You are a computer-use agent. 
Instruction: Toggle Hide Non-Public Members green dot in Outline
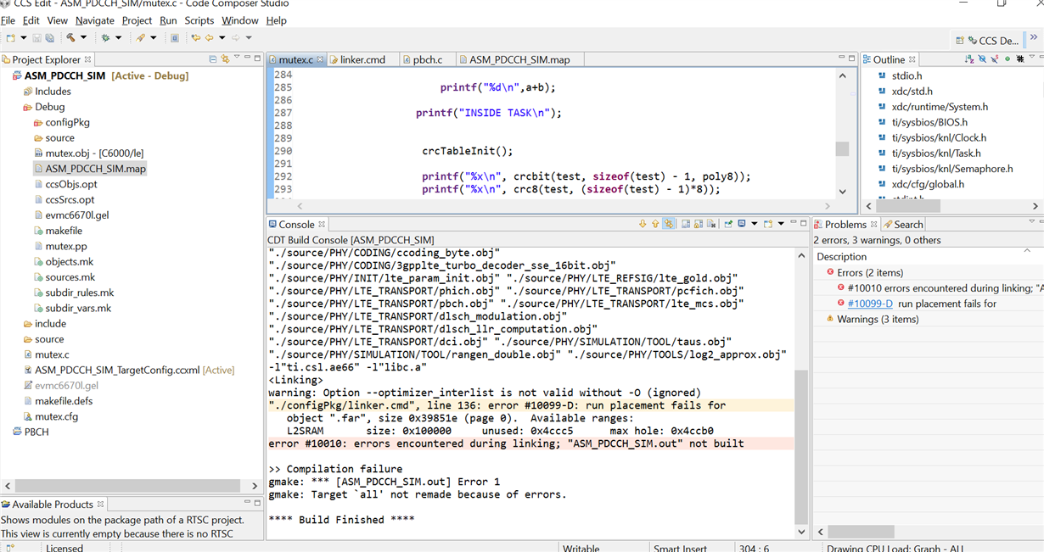click(1008, 59)
